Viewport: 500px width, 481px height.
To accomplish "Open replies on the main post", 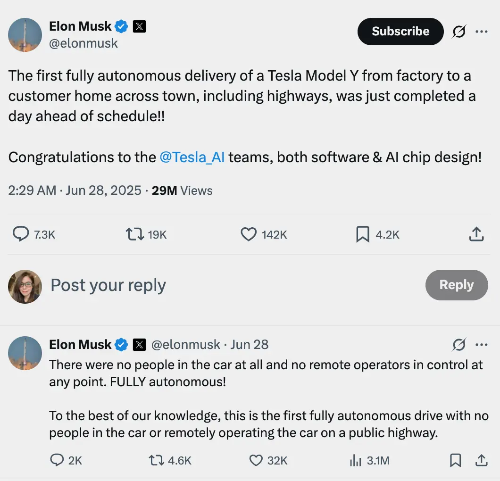I will [21, 234].
